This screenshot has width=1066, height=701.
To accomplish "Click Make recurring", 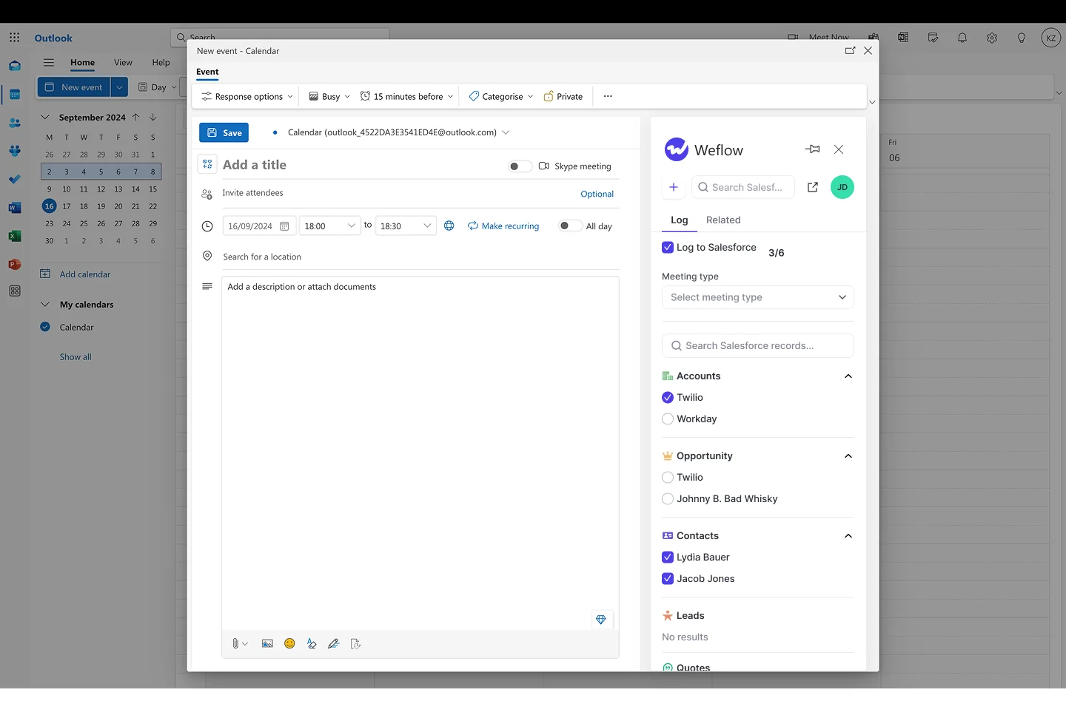I will click(x=503, y=226).
